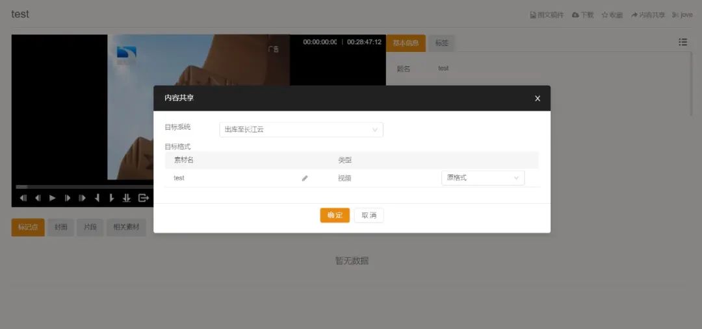Play the test video
The height and width of the screenshot is (329, 702).
point(53,198)
